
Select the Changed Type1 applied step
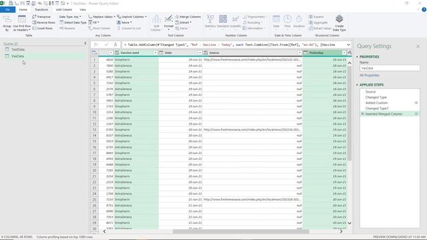click(377, 108)
